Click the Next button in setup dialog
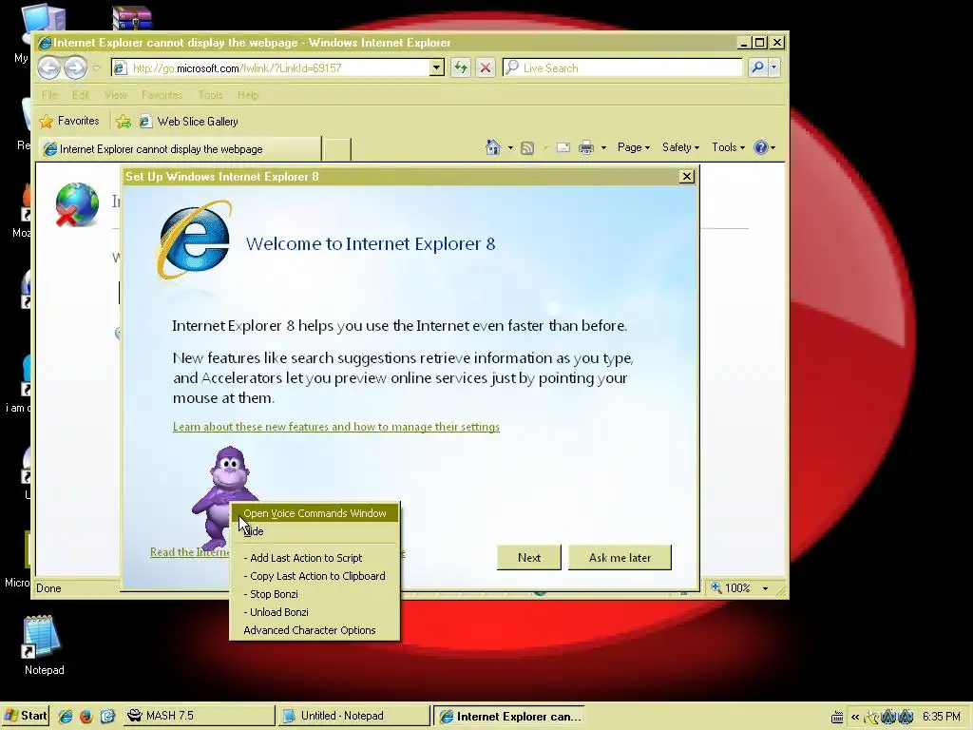This screenshot has width=973, height=730. tap(529, 557)
